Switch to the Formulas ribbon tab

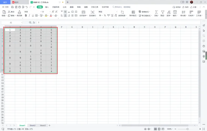point(65,7)
